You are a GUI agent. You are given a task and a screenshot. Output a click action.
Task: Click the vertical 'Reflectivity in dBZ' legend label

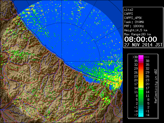coord(156,86)
